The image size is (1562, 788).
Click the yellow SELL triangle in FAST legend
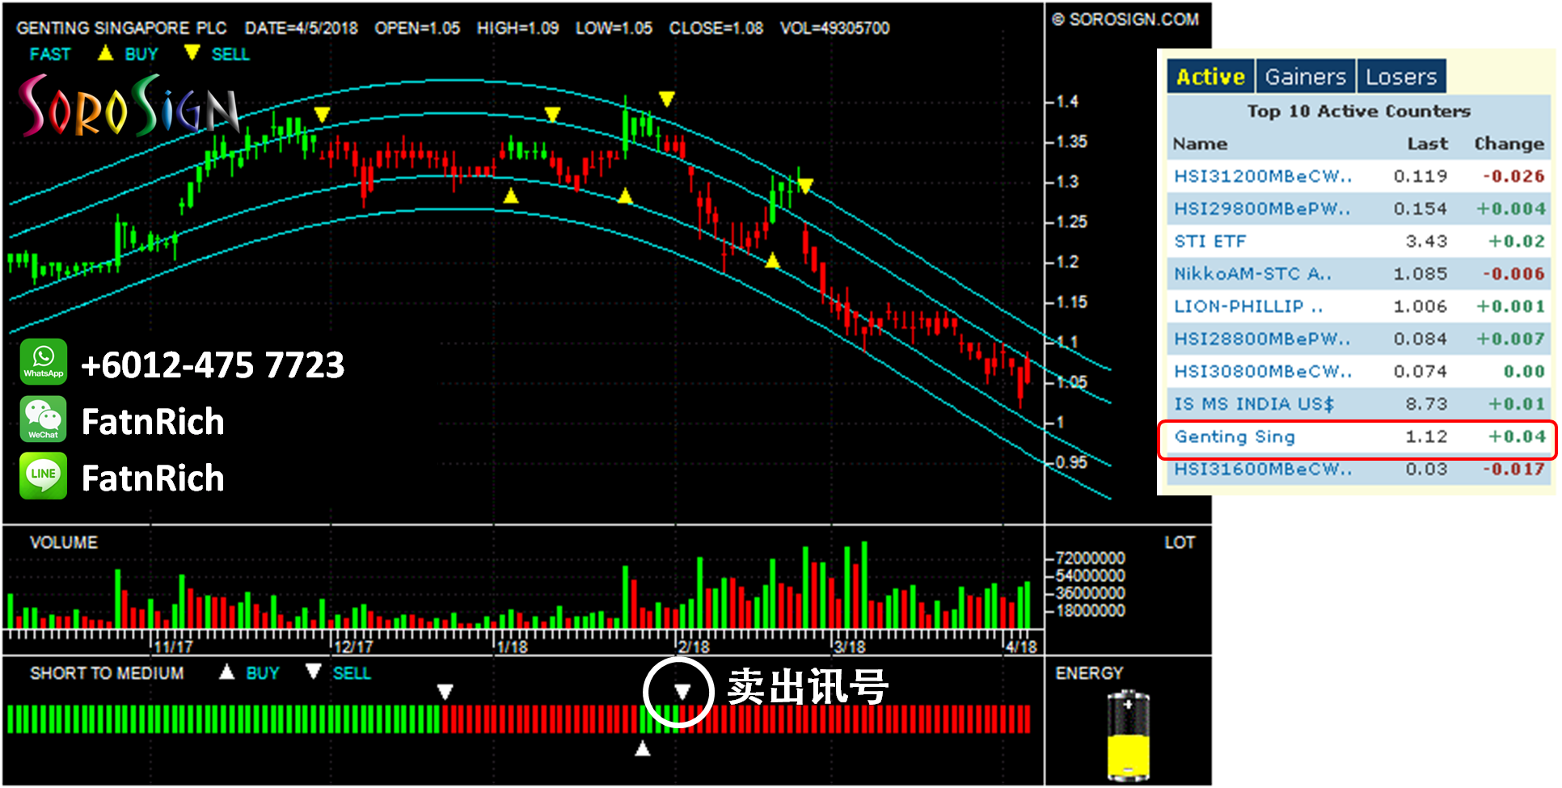pos(192,53)
